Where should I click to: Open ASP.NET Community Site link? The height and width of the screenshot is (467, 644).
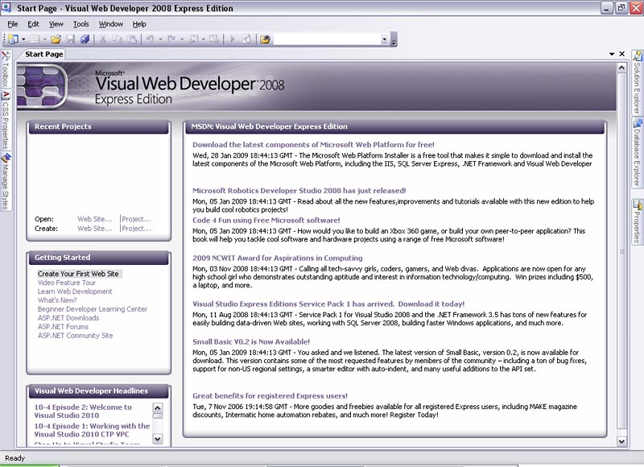75,336
